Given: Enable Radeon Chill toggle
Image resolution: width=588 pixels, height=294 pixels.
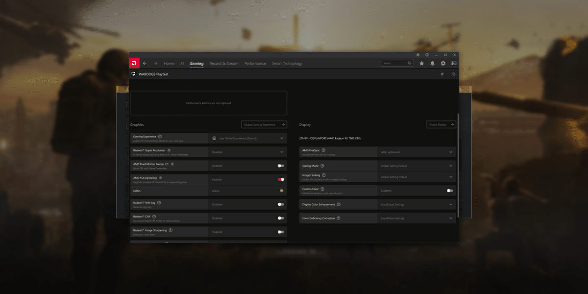Looking at the screenshot, I should [281, 218].
